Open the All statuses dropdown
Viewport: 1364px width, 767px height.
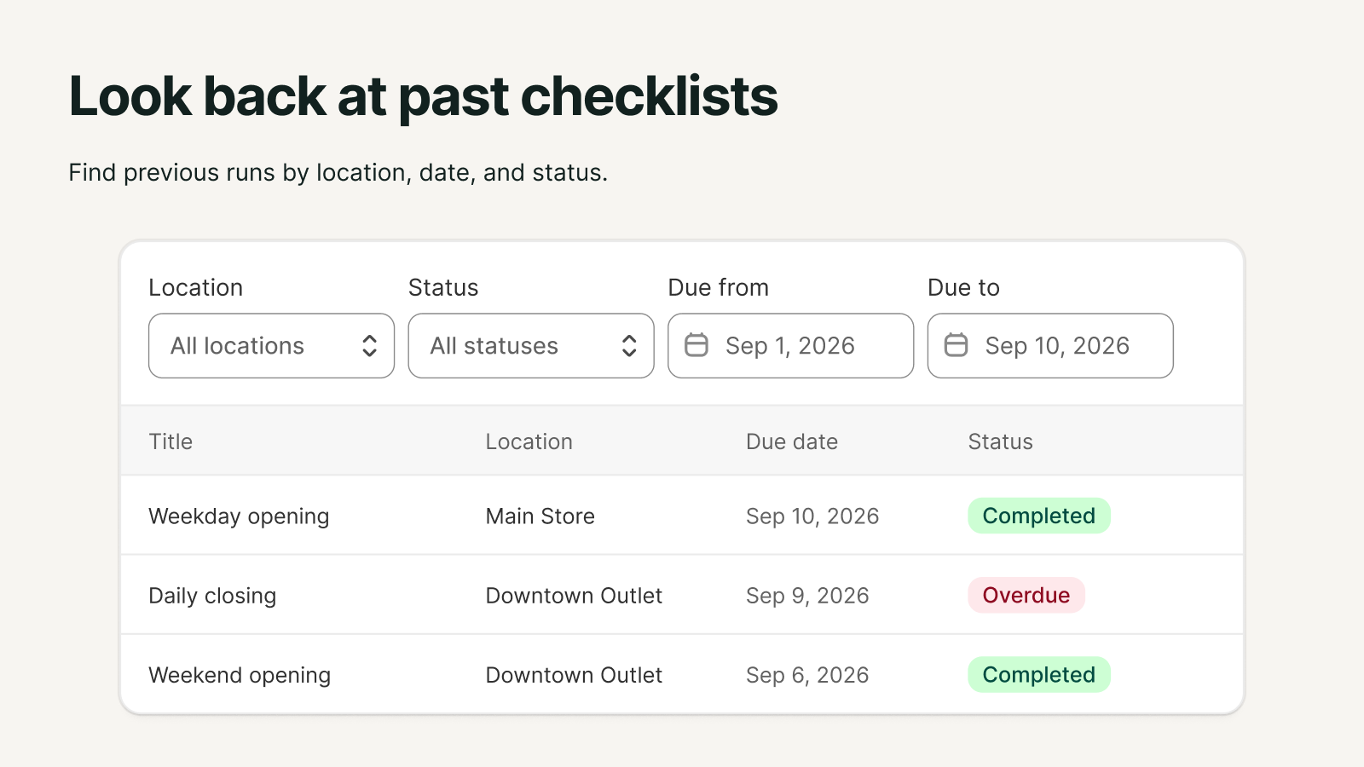(531, 345)
